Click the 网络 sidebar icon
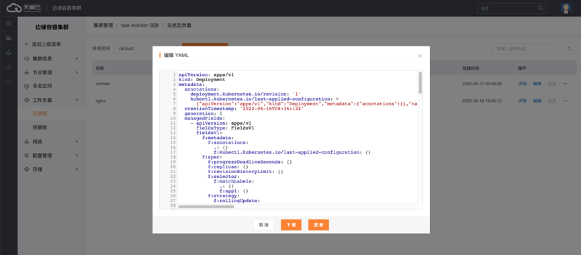The width and height of the screenshot is (581, 255). [x=26, y=142]
